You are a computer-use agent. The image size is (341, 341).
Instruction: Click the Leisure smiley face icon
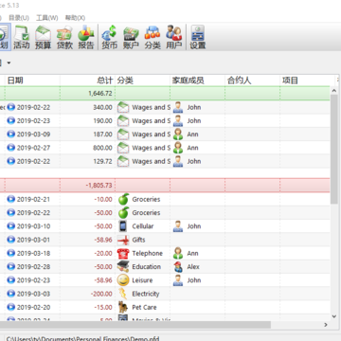123,280
